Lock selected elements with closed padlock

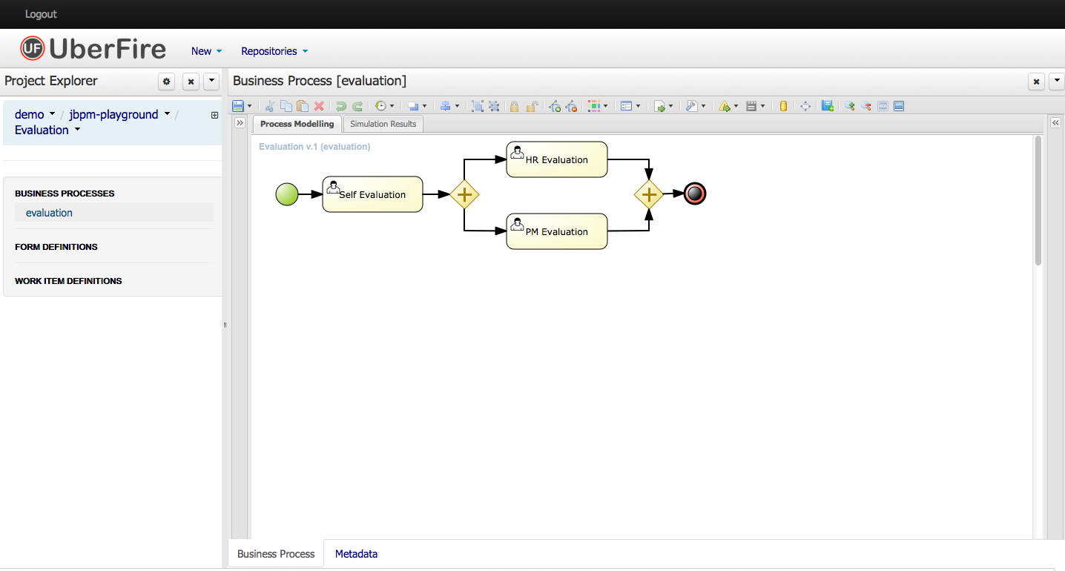click(514, 106)
